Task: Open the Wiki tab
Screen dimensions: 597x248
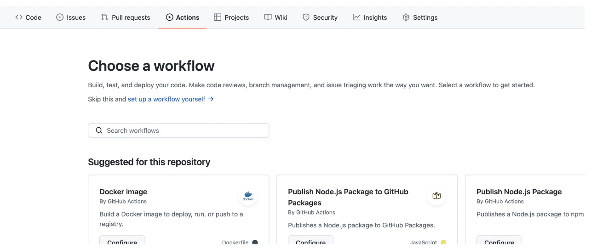Action: point(276,17)
